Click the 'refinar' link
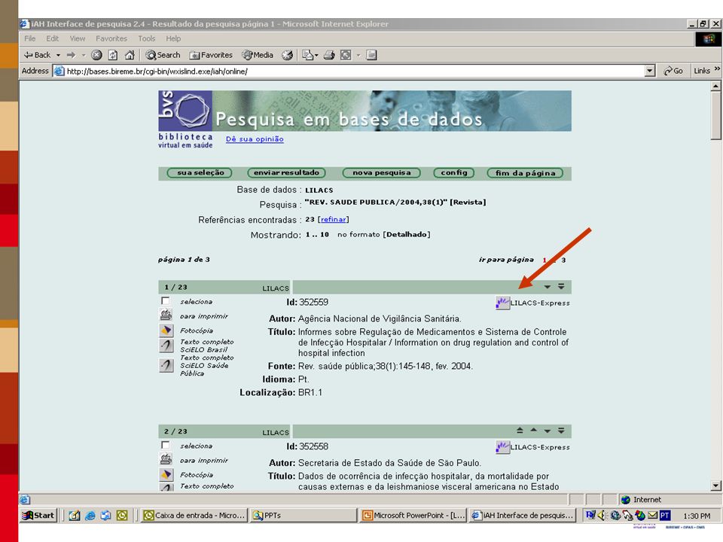Screen dimensions: 723x542 click(334, 219)
